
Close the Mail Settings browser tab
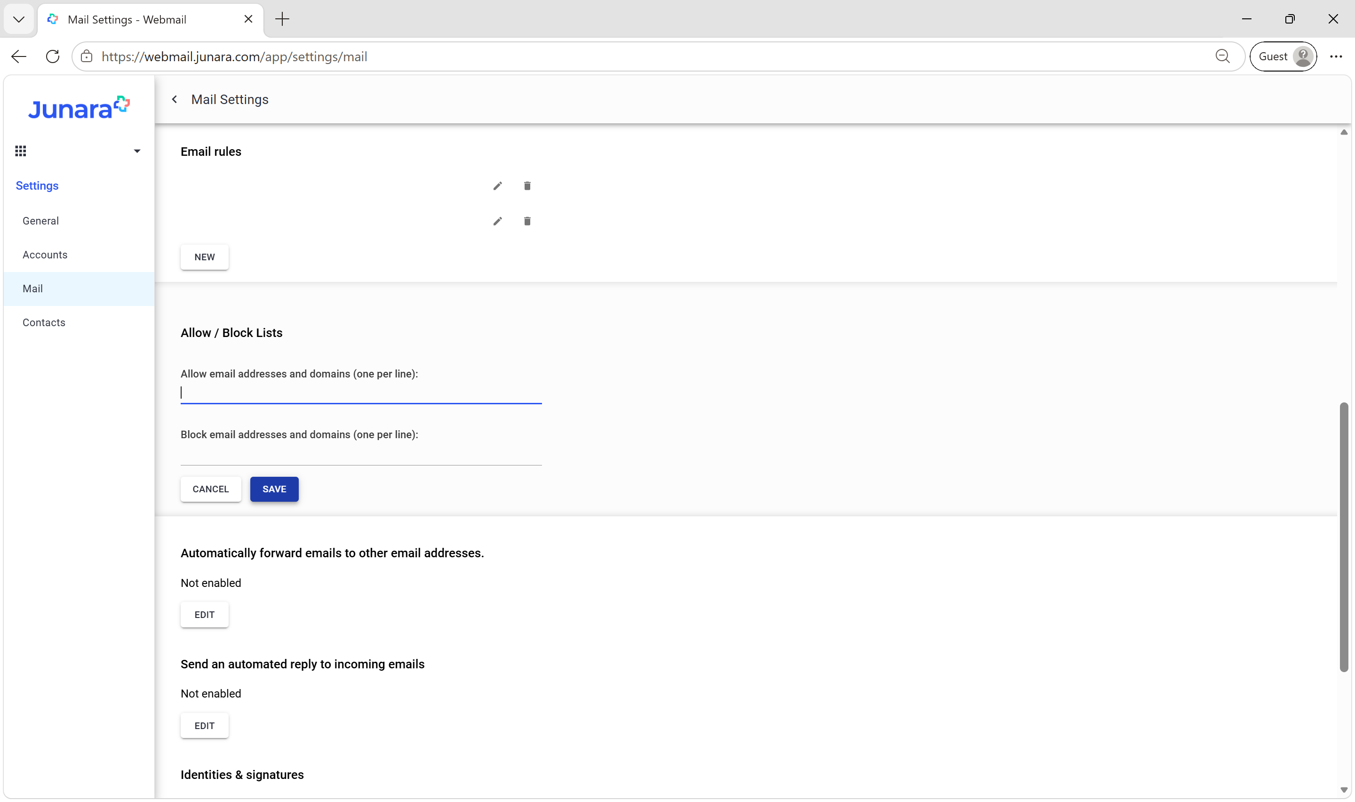tap(248, 19)
